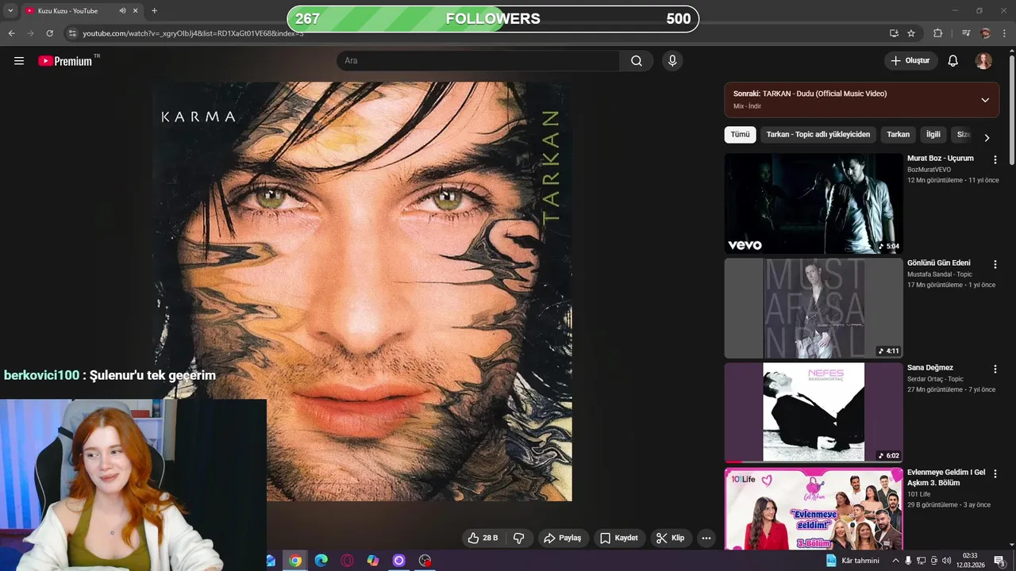
Task: Open options for Evlenmeye Geldim video
Action: point(995,473)
